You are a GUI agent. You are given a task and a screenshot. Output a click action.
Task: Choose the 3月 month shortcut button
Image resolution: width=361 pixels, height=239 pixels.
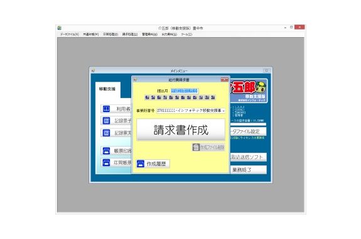pos(213,97)
